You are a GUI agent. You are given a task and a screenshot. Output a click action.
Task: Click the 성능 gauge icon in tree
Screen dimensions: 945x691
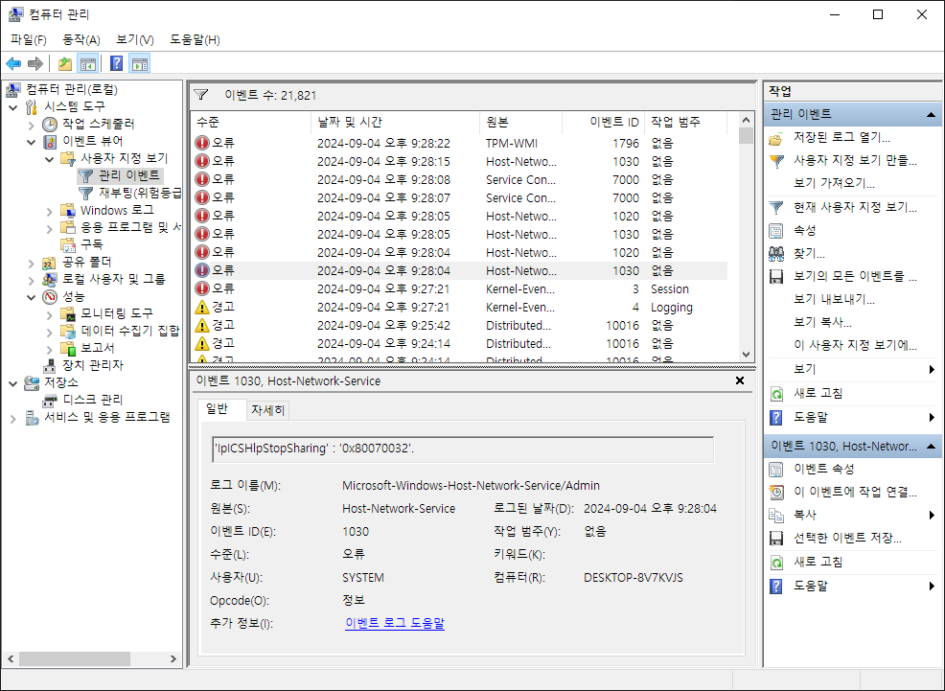click(50, 296)
